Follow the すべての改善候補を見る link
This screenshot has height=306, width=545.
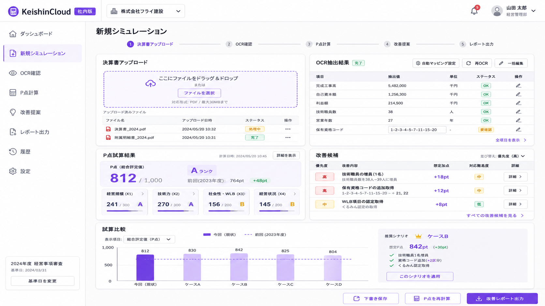point(495,216)
